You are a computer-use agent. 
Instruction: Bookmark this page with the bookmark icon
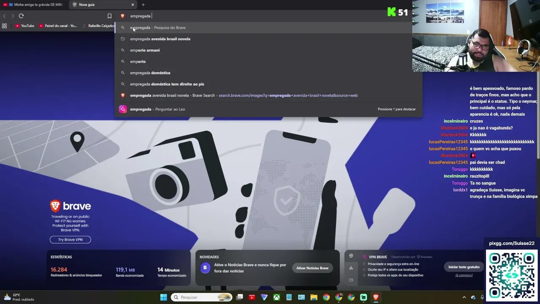coord(110,16)
